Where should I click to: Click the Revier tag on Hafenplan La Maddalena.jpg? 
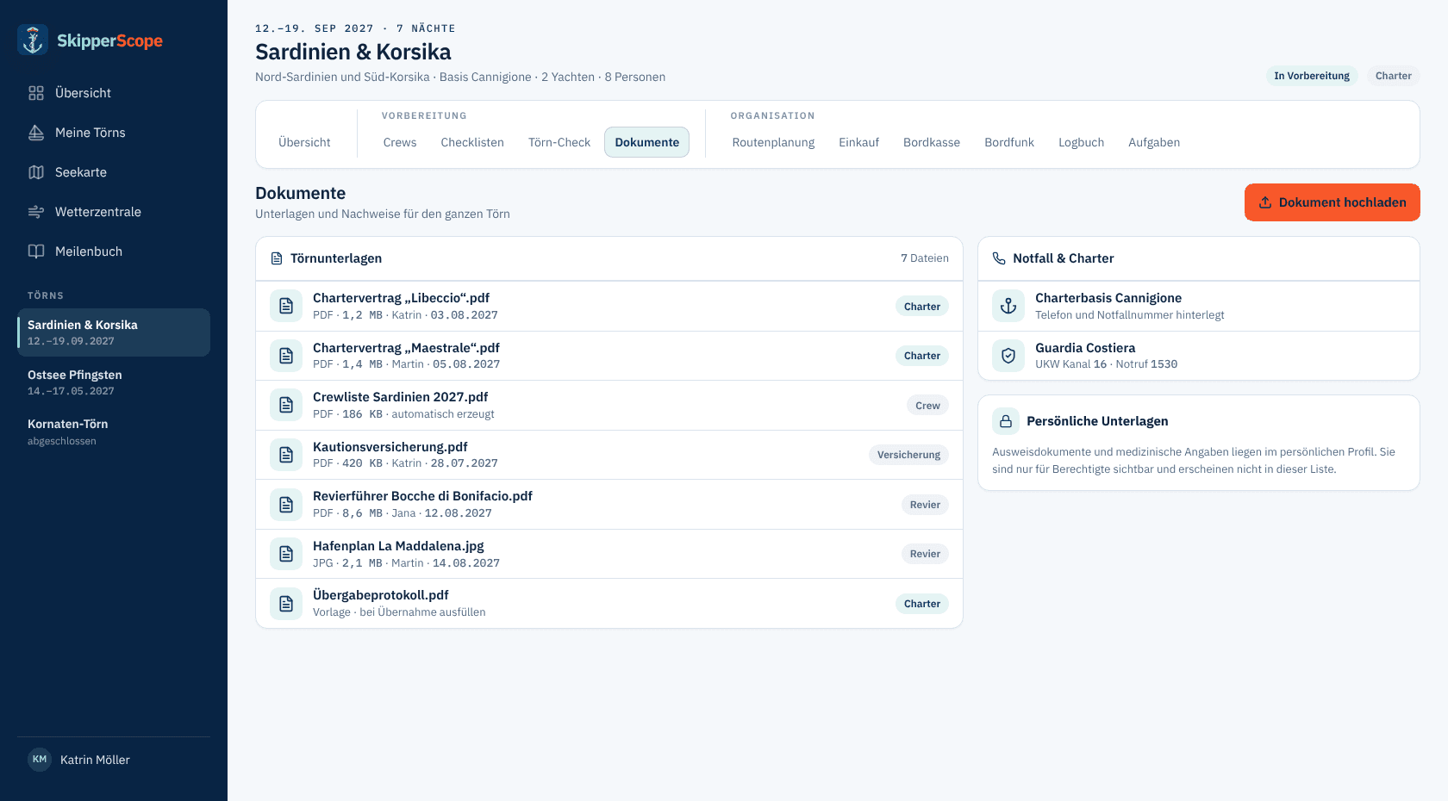(925, 554)
